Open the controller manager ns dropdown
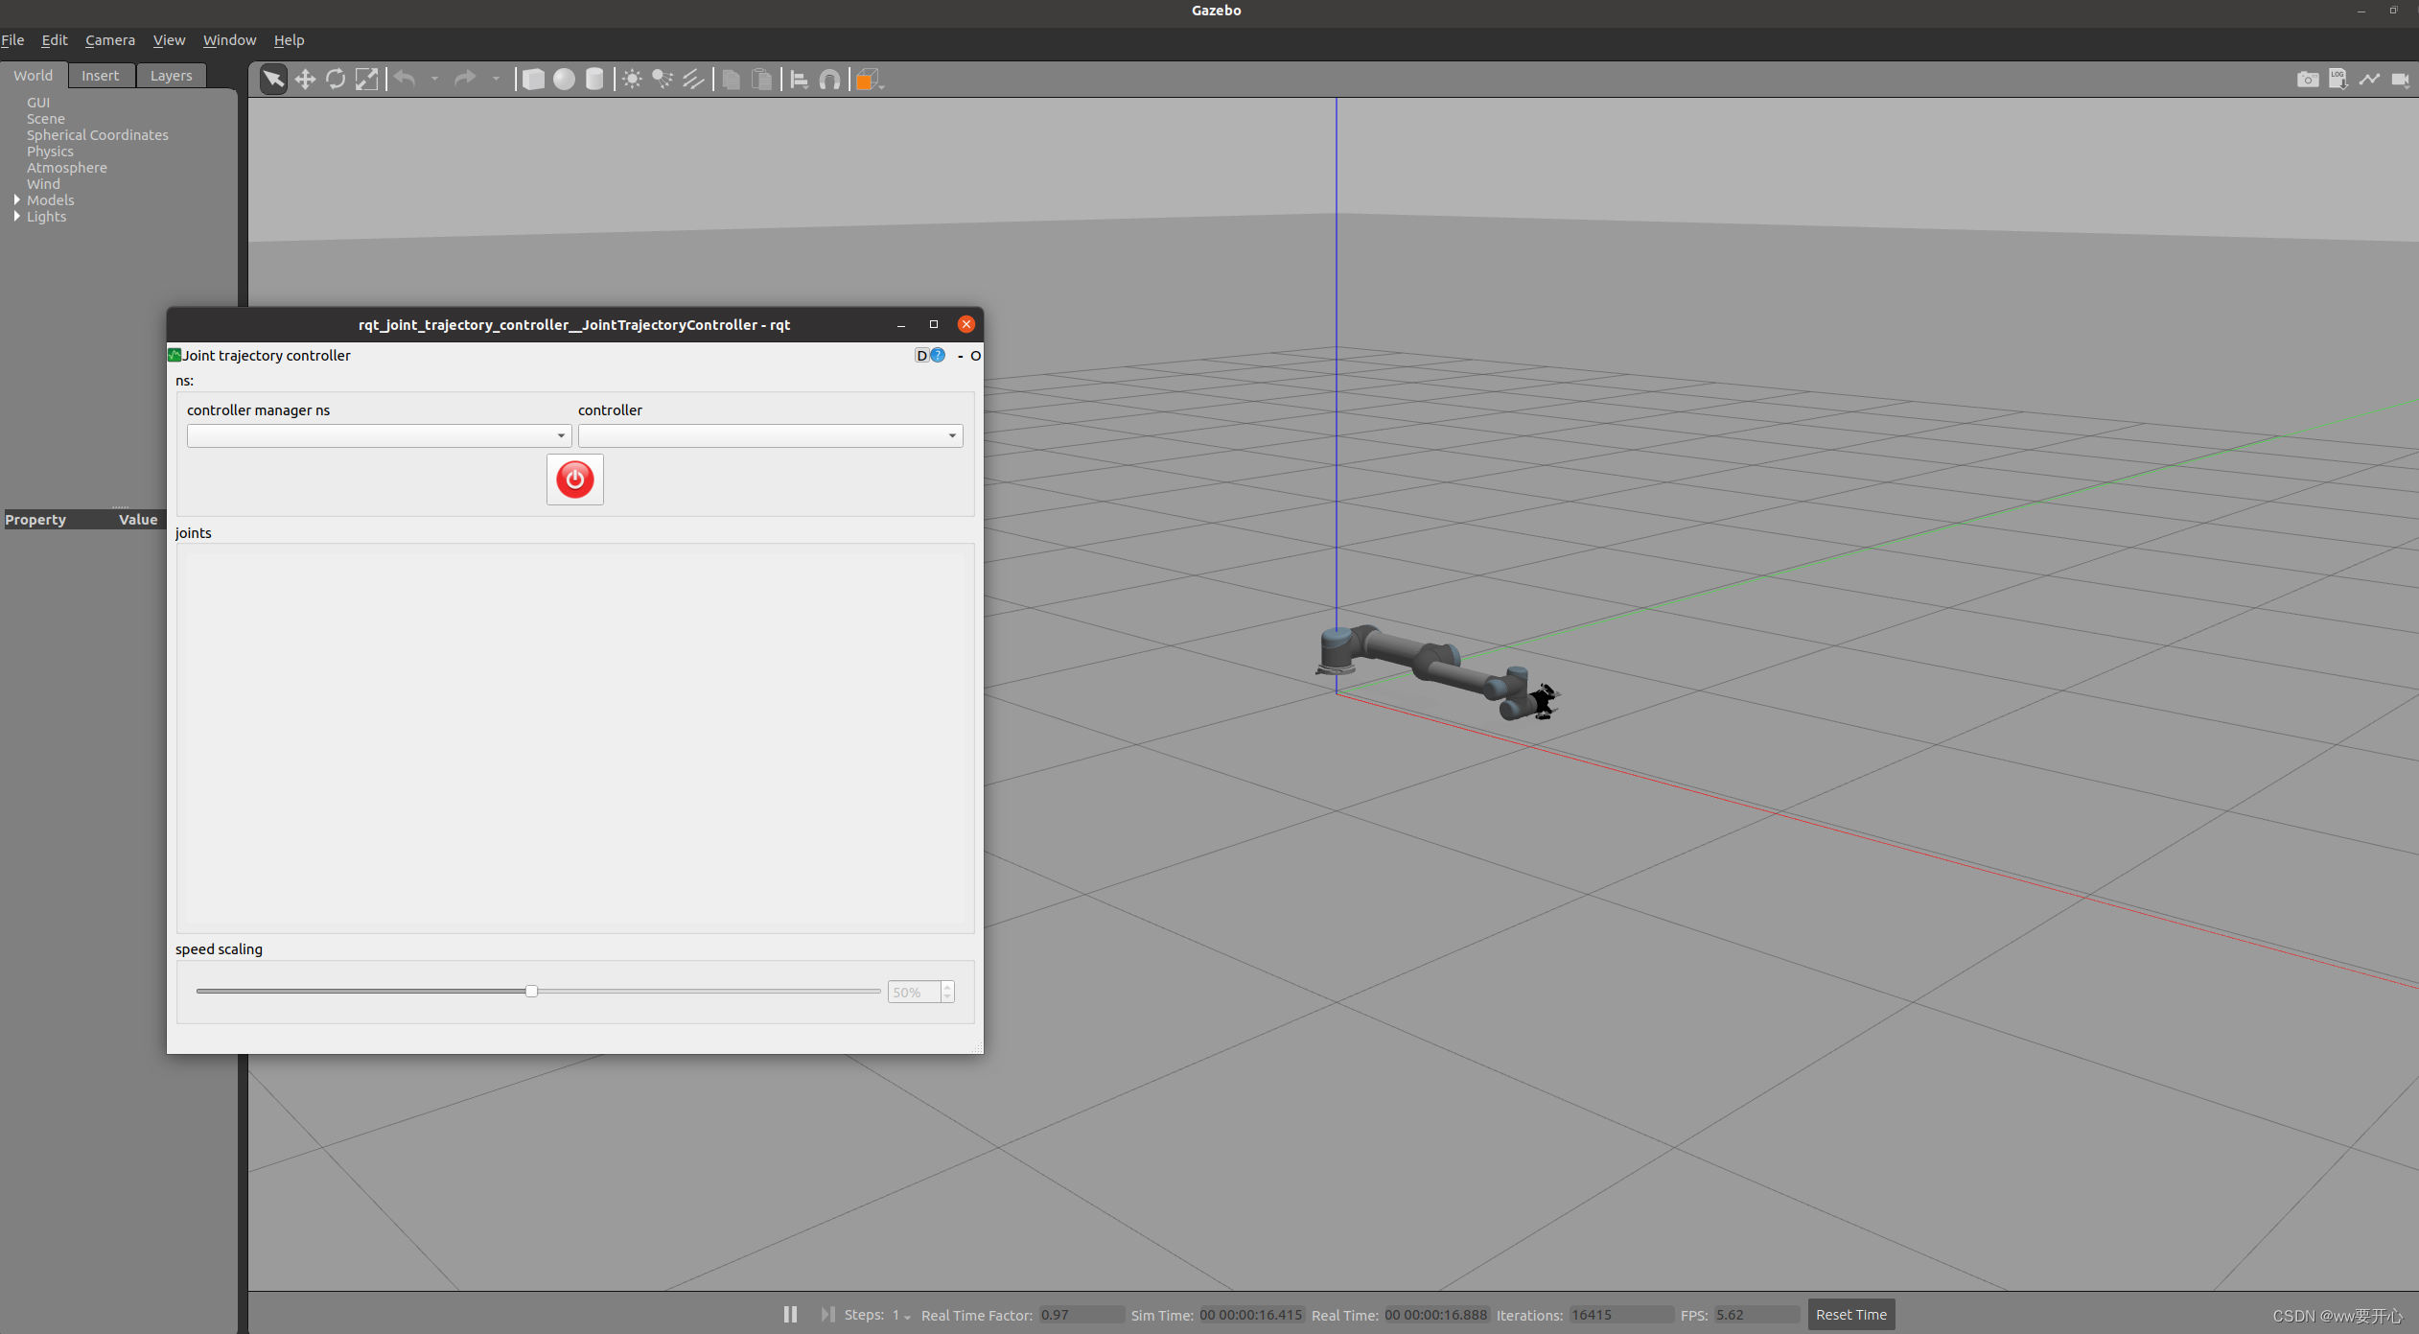 (x=379, y=435)
